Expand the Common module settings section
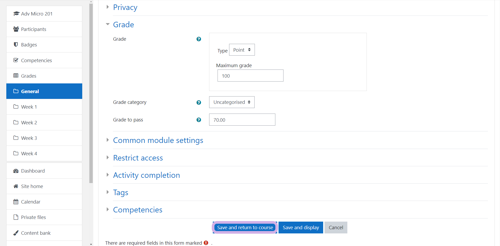This screenshot has height=246, width=500. [158, 140]
